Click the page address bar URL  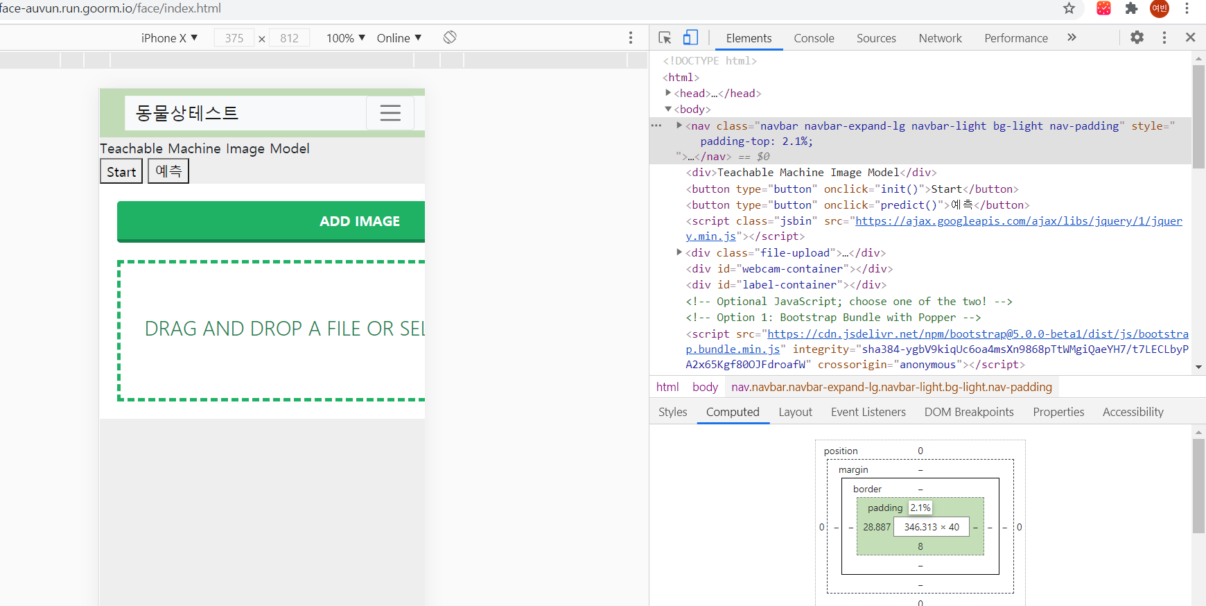111,8
